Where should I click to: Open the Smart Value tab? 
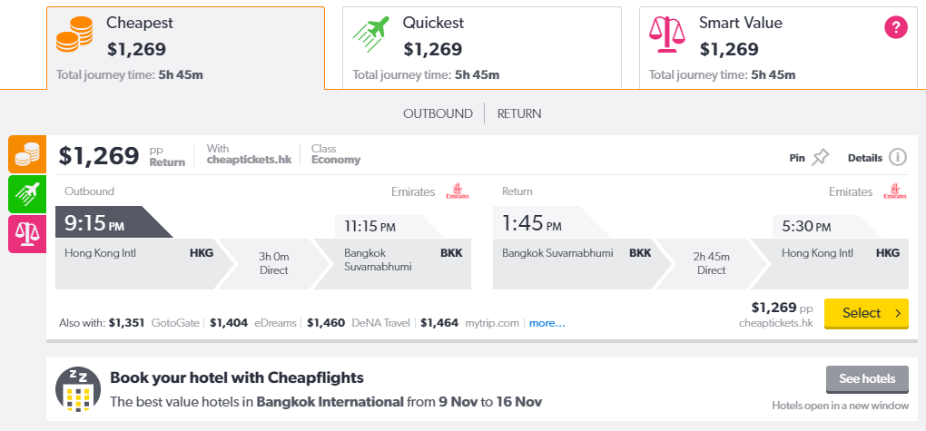tap(778, 48)
